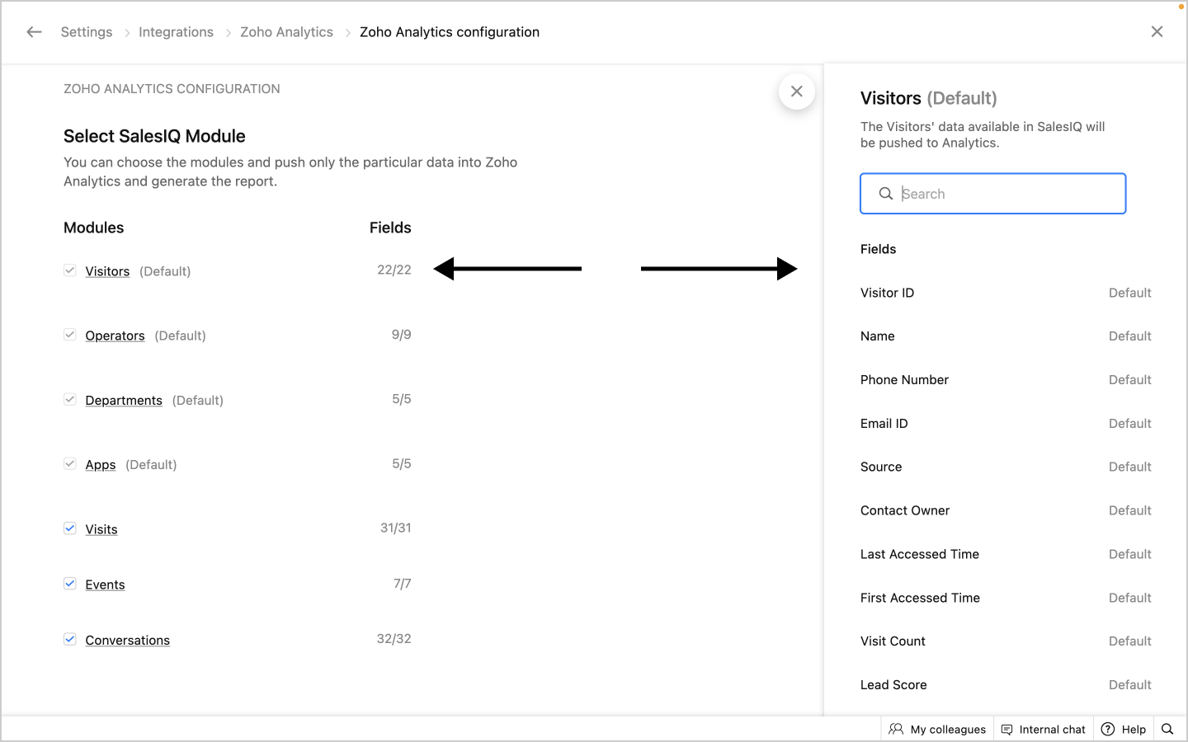Click the search icon in the bottom bar
The image size is (1188, 742).
pyautogui.click(x=1167, y=730)
